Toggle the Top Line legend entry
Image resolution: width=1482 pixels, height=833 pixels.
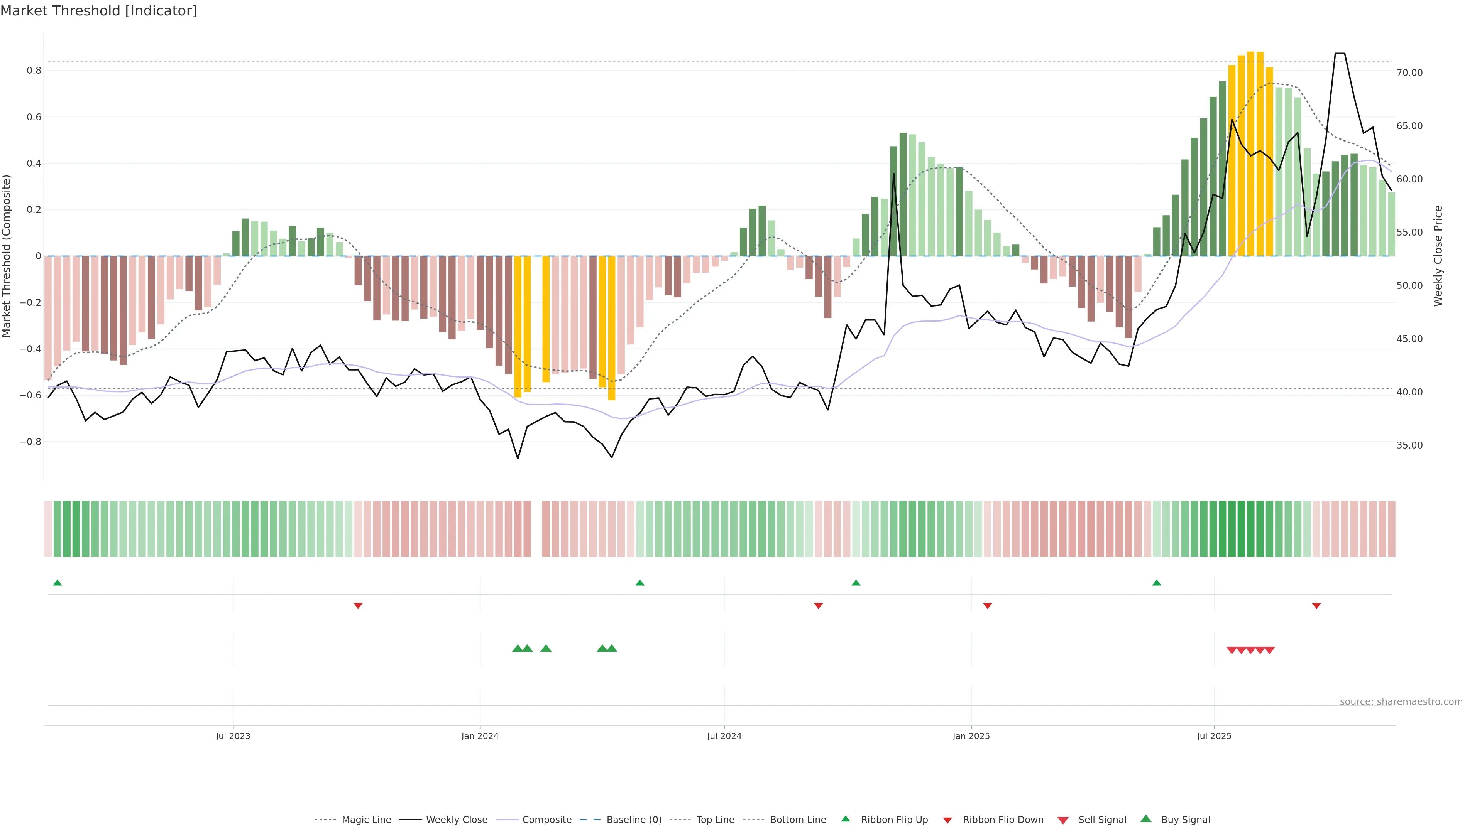714,820
